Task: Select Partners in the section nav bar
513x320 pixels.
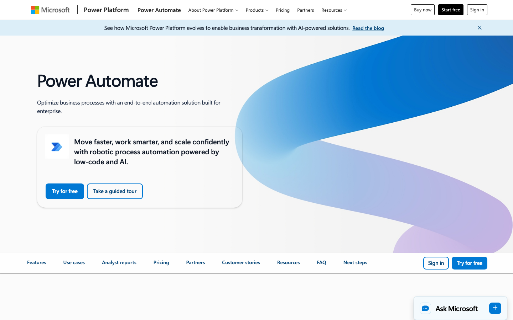Action: [196, 262]
